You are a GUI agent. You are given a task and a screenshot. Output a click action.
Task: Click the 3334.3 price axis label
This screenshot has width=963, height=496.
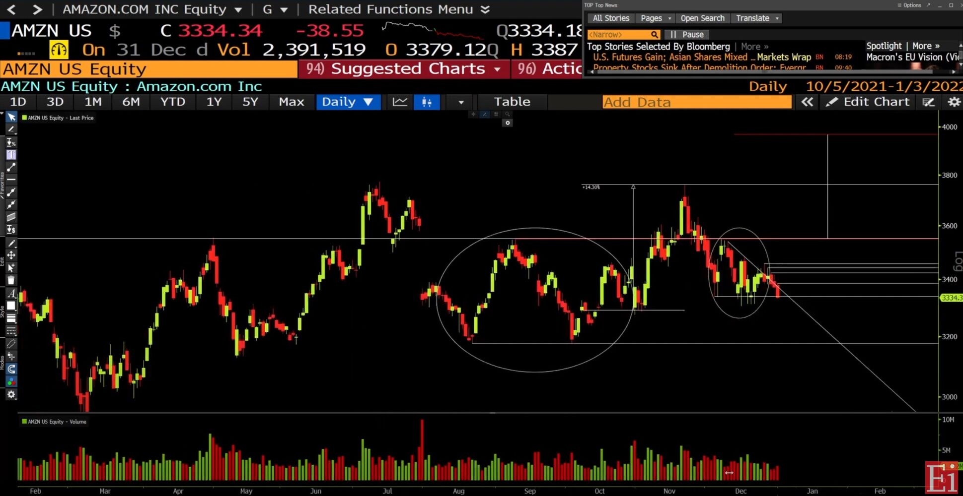point(951,298)
